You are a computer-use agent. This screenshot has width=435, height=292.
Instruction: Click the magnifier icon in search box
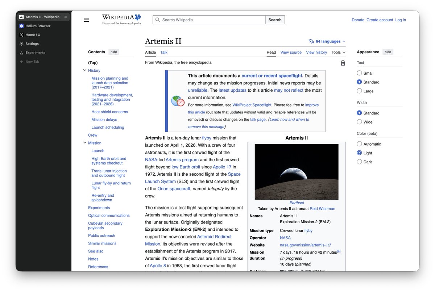pyautogui.click(x=158, y=20)
